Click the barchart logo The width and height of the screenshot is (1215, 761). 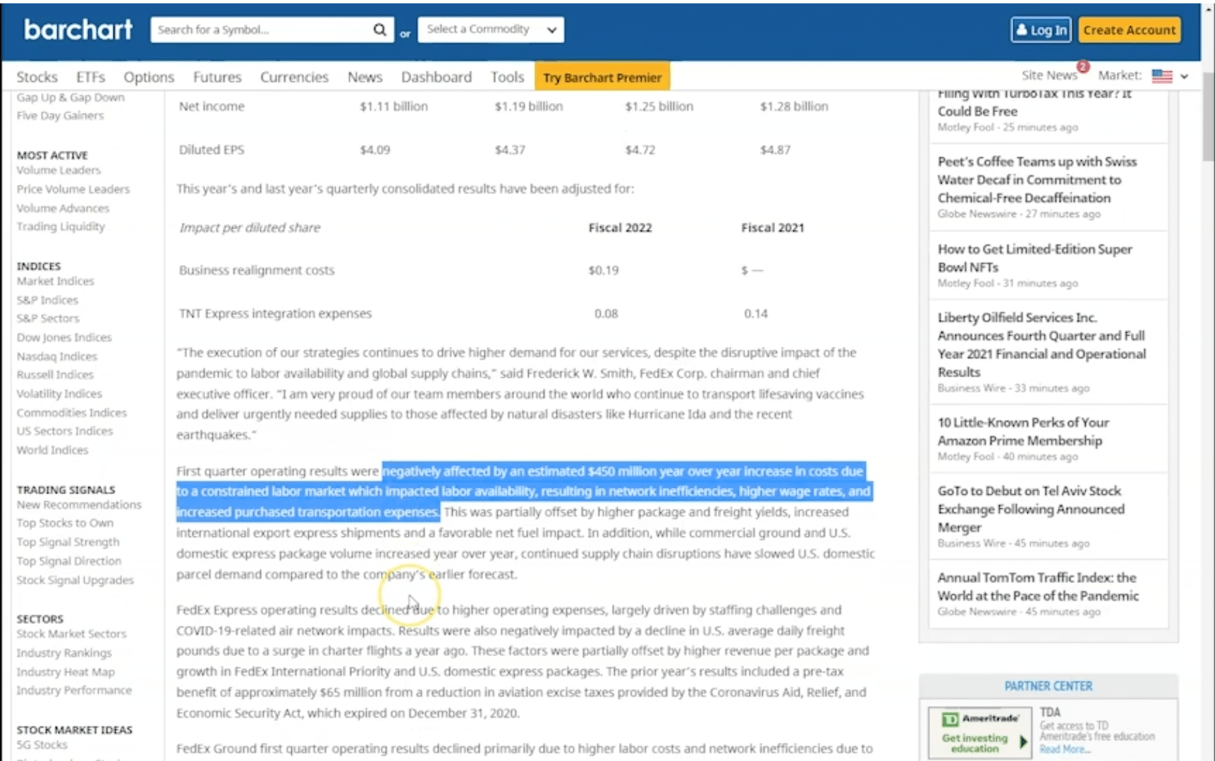pyautogui.click(x=78, y=30)
